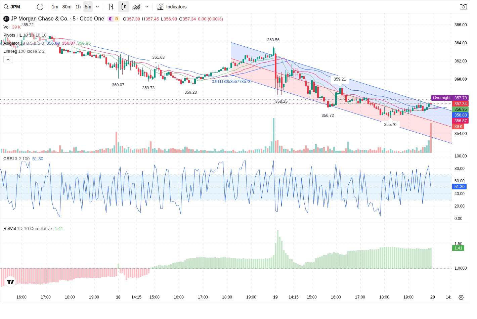Click the 355.70 pivot low label
The height and width of the screenshot is (319, 477).
(390, 125)
